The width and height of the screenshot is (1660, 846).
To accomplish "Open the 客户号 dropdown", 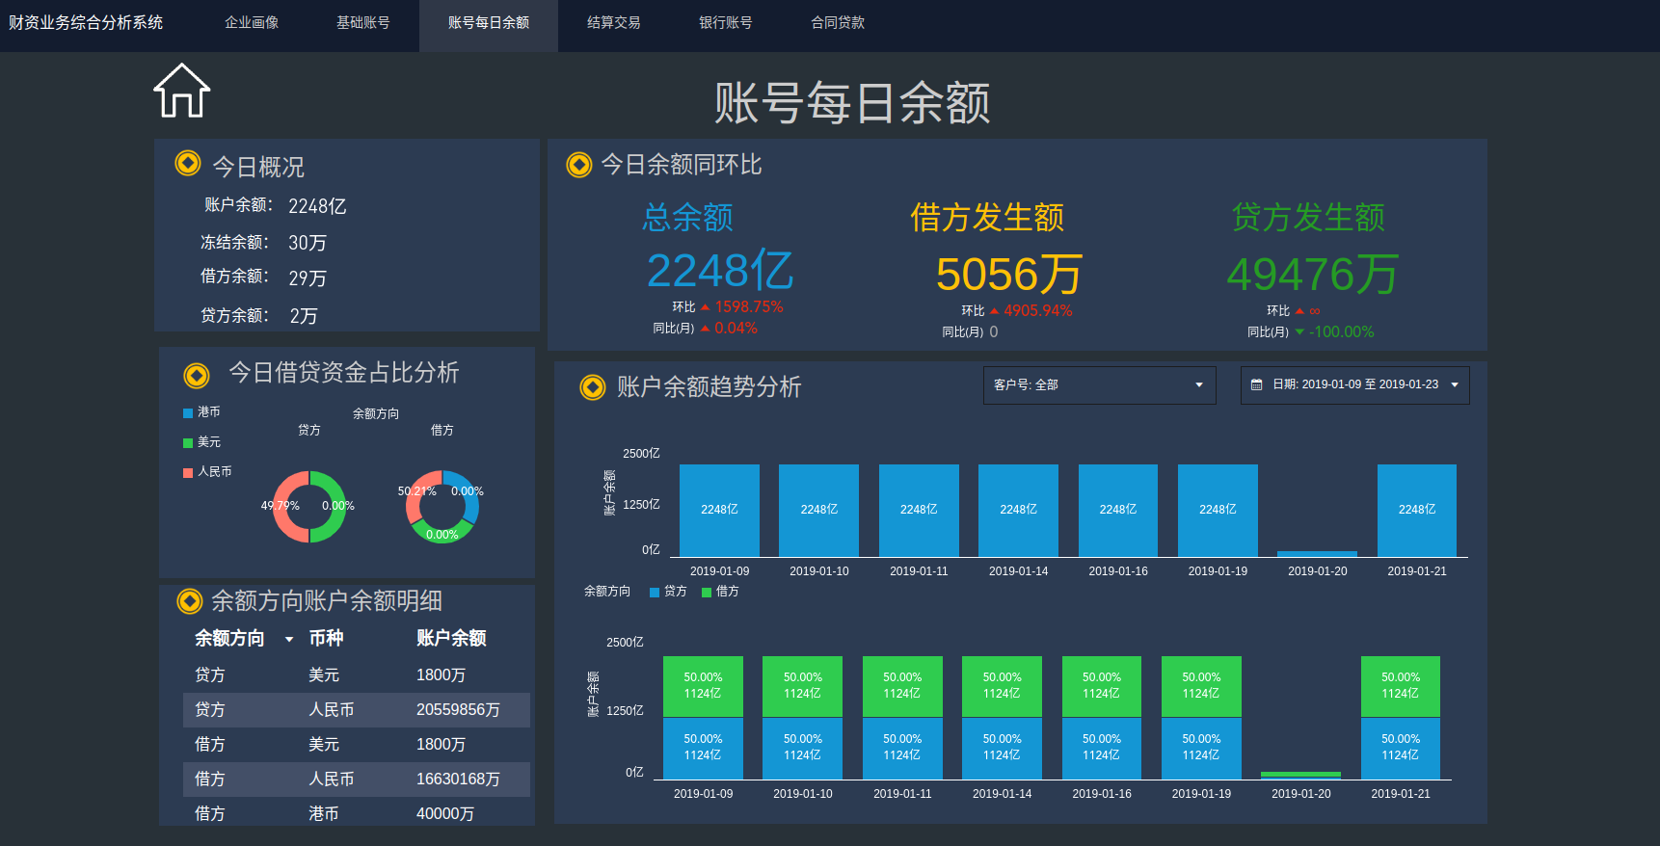I will (1099, 384).
